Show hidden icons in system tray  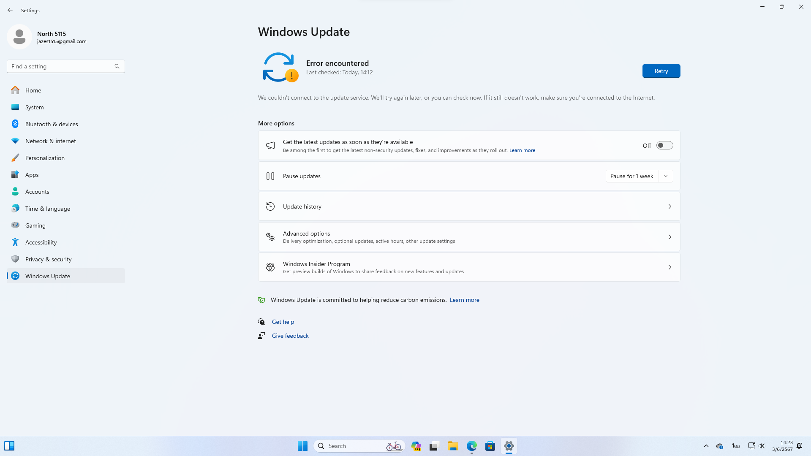pos(706,446)
